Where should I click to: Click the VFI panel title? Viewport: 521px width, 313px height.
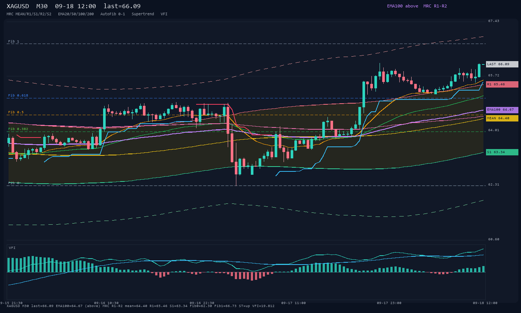tap(12, 248)
